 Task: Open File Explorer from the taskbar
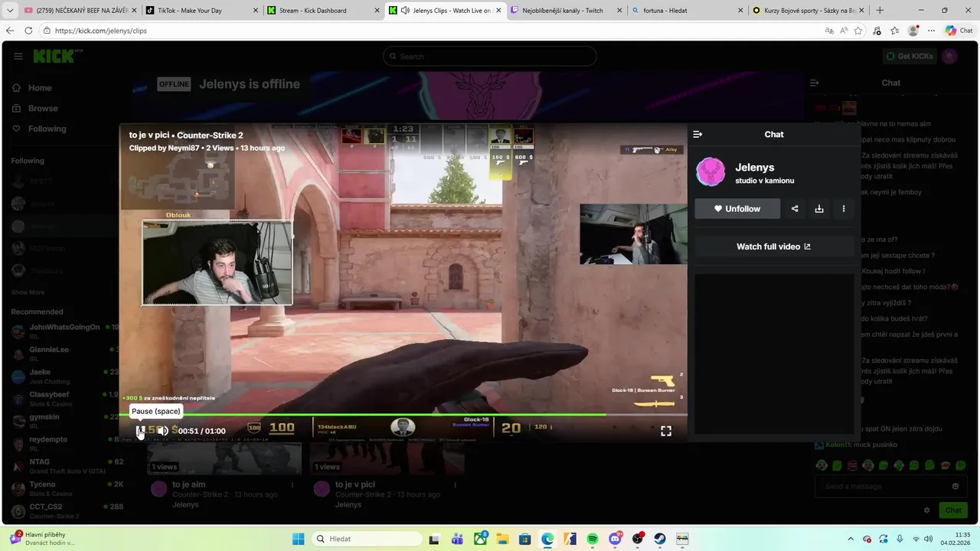point(502,539)
